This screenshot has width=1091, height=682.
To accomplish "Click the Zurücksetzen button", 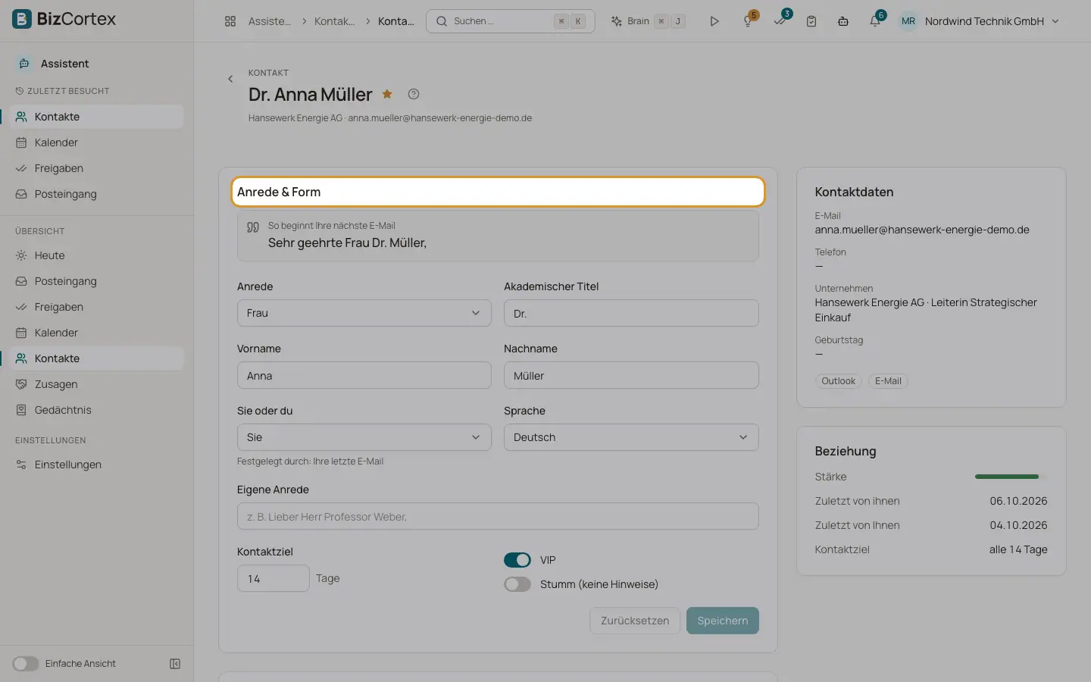I will click(x=635, y=621).
